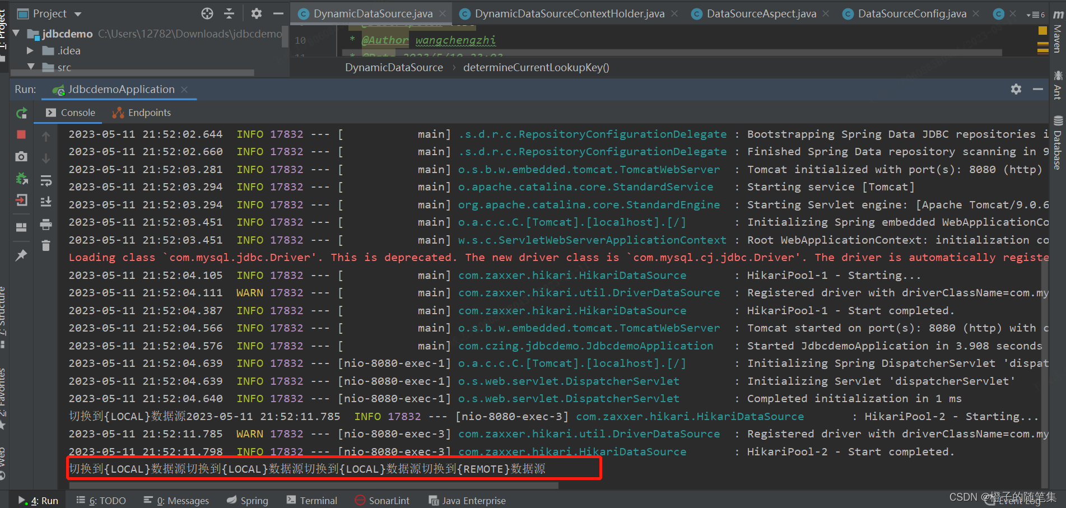Open the Database tool window
The height and width of the screenshot is (508, 1066).
tap(1058, 143)
